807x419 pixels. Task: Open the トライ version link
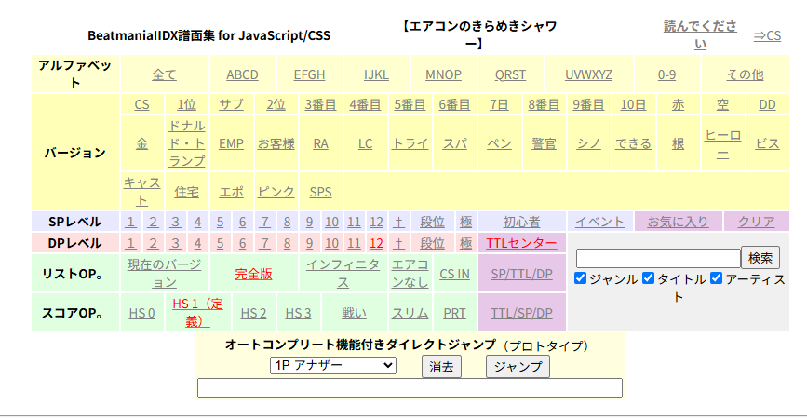[x=410, y=143]
